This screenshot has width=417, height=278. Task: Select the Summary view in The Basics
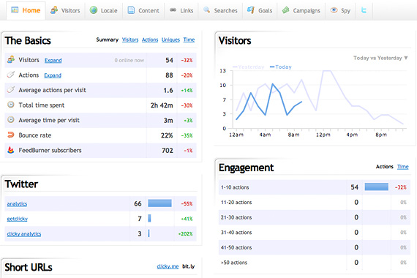(107, 40)
